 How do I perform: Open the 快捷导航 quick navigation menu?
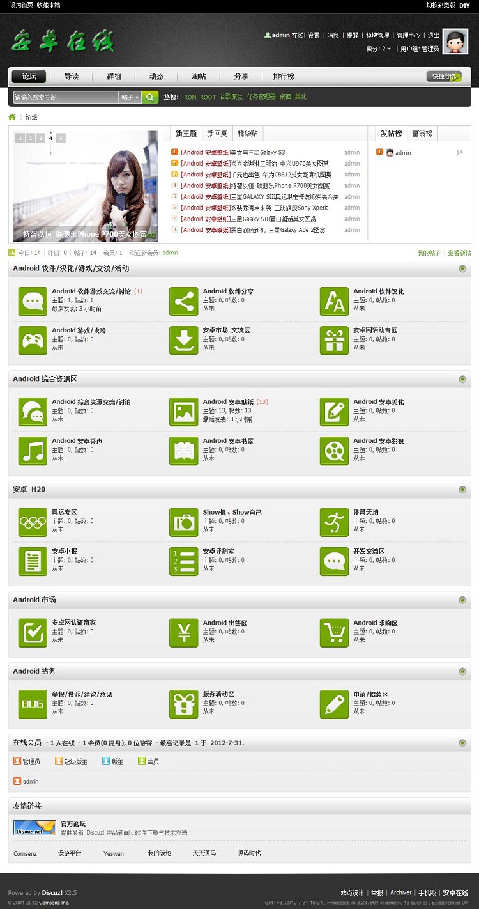444,77
